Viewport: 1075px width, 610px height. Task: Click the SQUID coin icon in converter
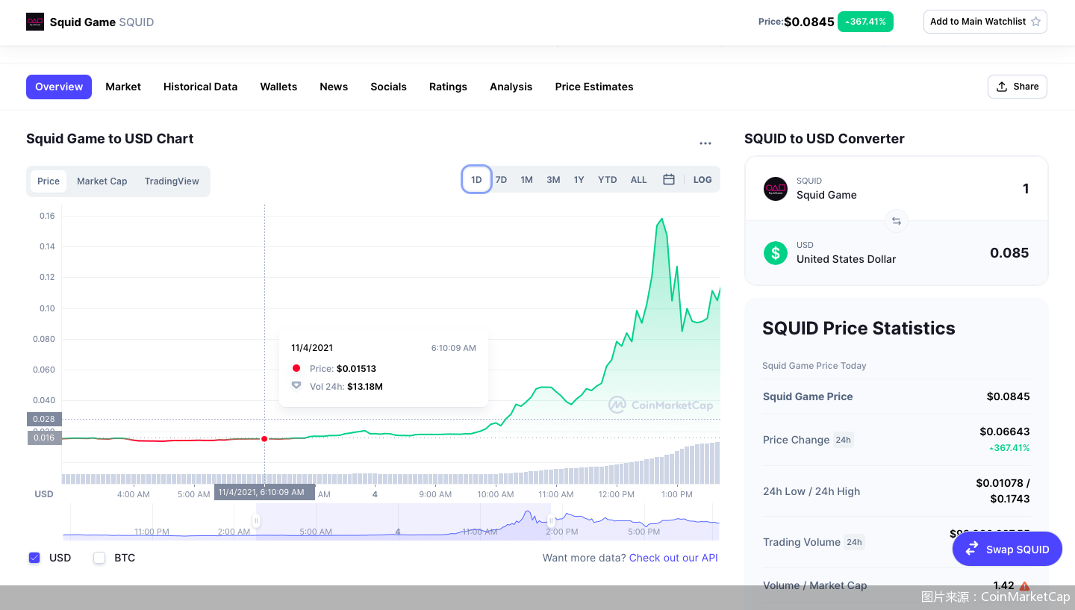click(x=776, y=189)
